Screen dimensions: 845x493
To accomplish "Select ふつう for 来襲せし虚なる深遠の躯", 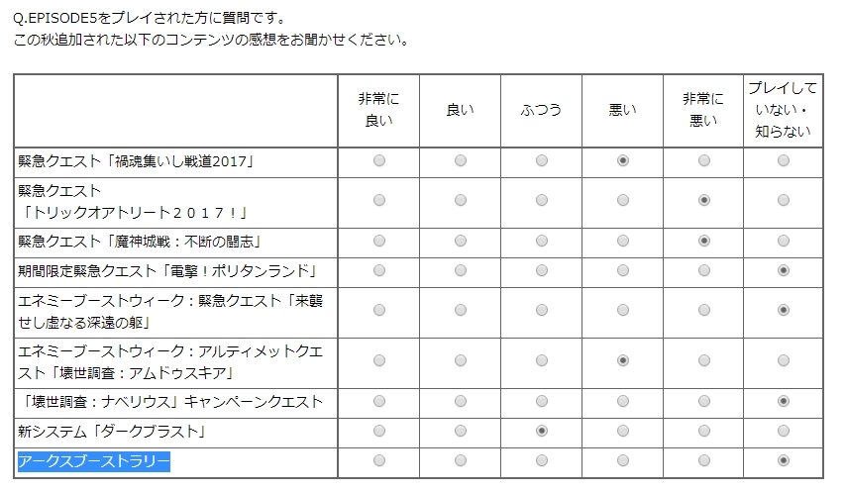I will pos(542,310).
